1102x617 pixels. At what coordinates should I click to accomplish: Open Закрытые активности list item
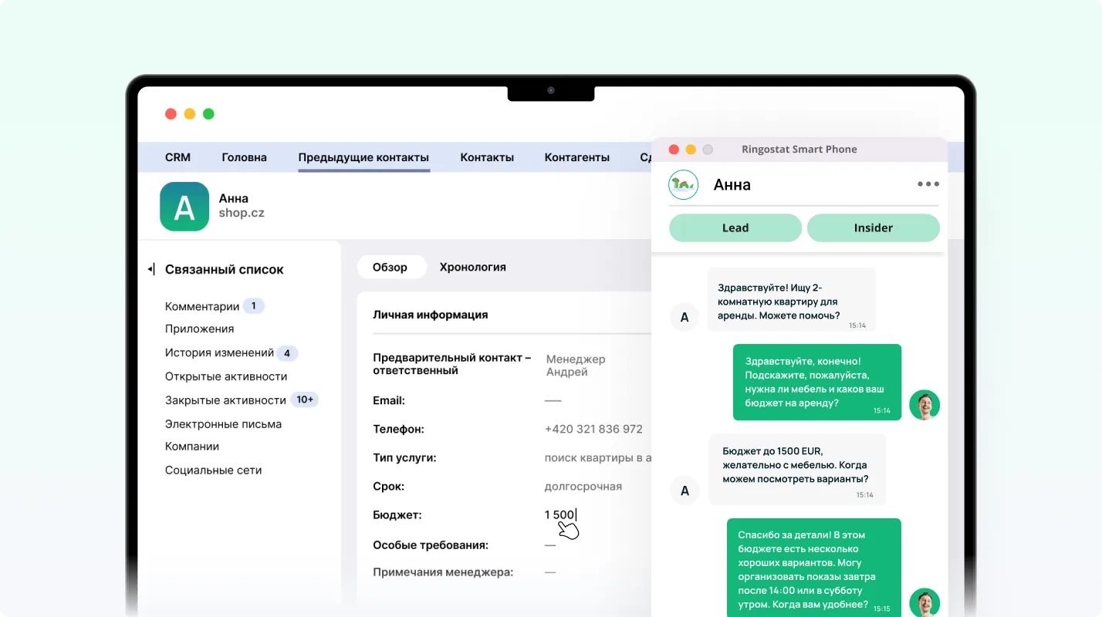tap(225, 400)
